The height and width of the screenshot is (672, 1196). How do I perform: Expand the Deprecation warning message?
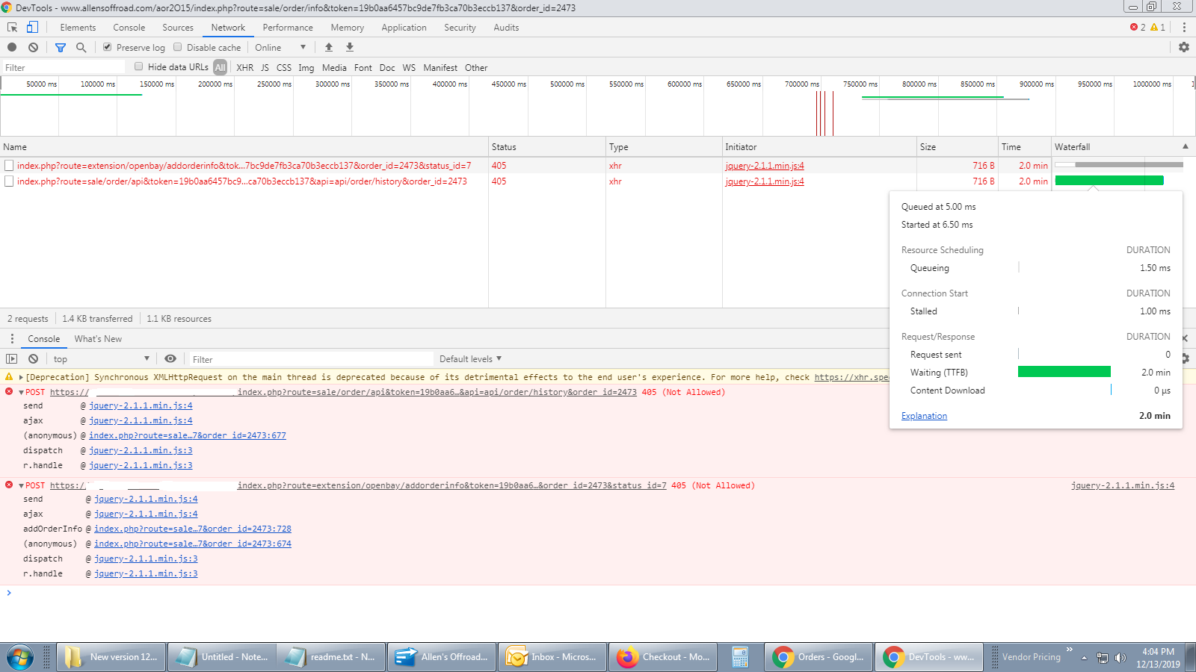(21, 377)
